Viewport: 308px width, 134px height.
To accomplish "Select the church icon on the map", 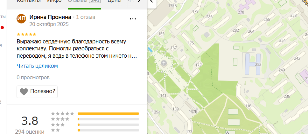I will pyautogui.click(x=164, y=63).
